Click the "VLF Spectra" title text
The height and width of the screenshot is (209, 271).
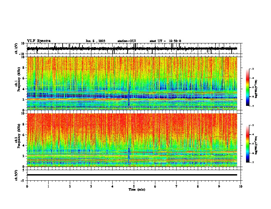point(39,41)
